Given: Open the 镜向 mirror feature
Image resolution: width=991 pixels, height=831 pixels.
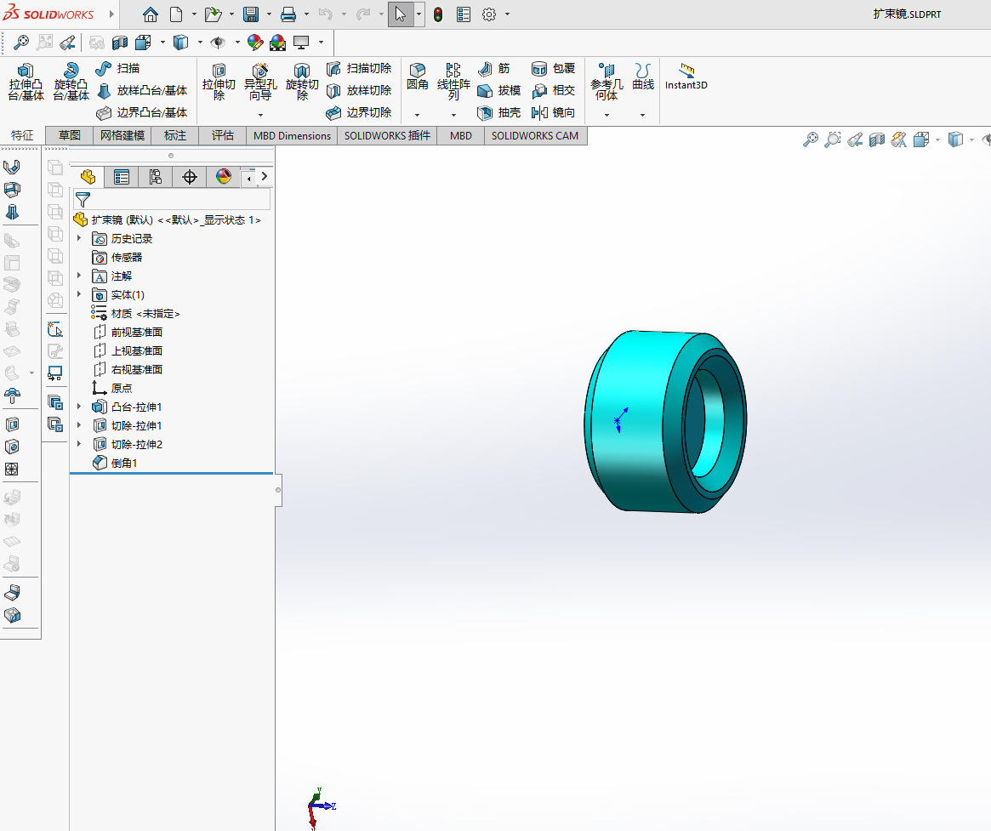Looking at the screenshot, I should [554, 112].
